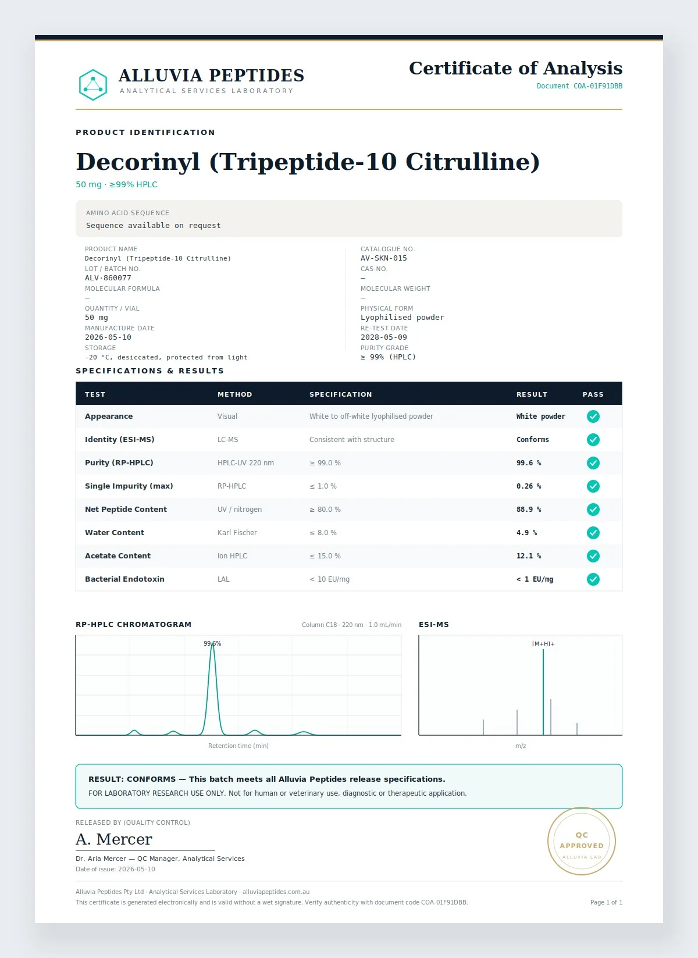Click the Bacterial Endotoxin pass checkmark
698x958 pixels.
[x=593, y=579]
